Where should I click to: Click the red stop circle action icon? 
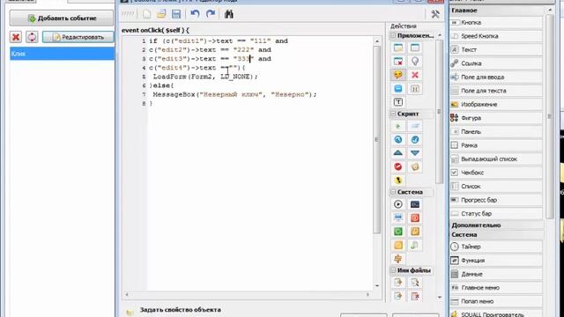click(398, 166)
